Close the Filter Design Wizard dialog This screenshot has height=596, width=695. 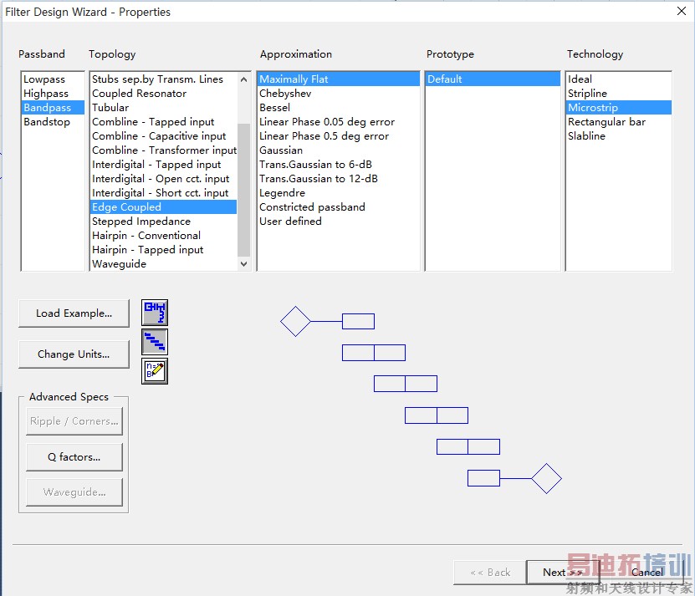tap(682, 11)
